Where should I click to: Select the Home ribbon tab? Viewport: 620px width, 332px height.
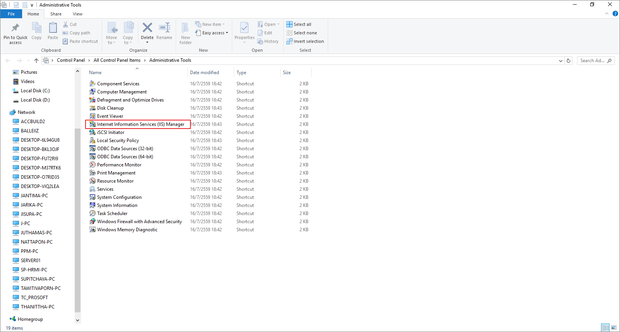pyautogui.click(x=33, y=14)
